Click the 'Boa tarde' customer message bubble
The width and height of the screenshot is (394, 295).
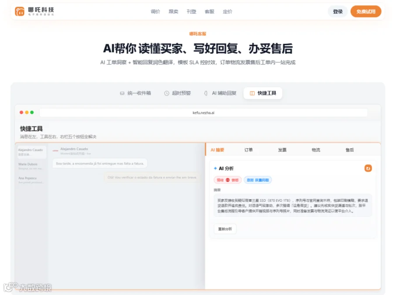click(x=100, y=163)
